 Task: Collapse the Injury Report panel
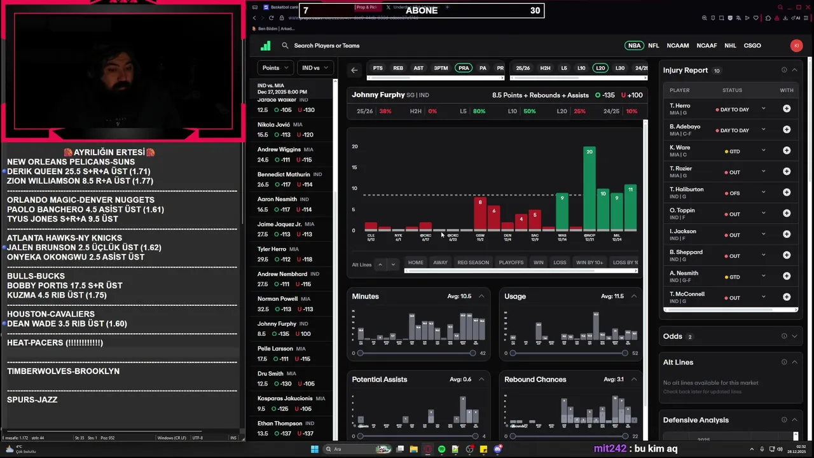pos(794,70)
